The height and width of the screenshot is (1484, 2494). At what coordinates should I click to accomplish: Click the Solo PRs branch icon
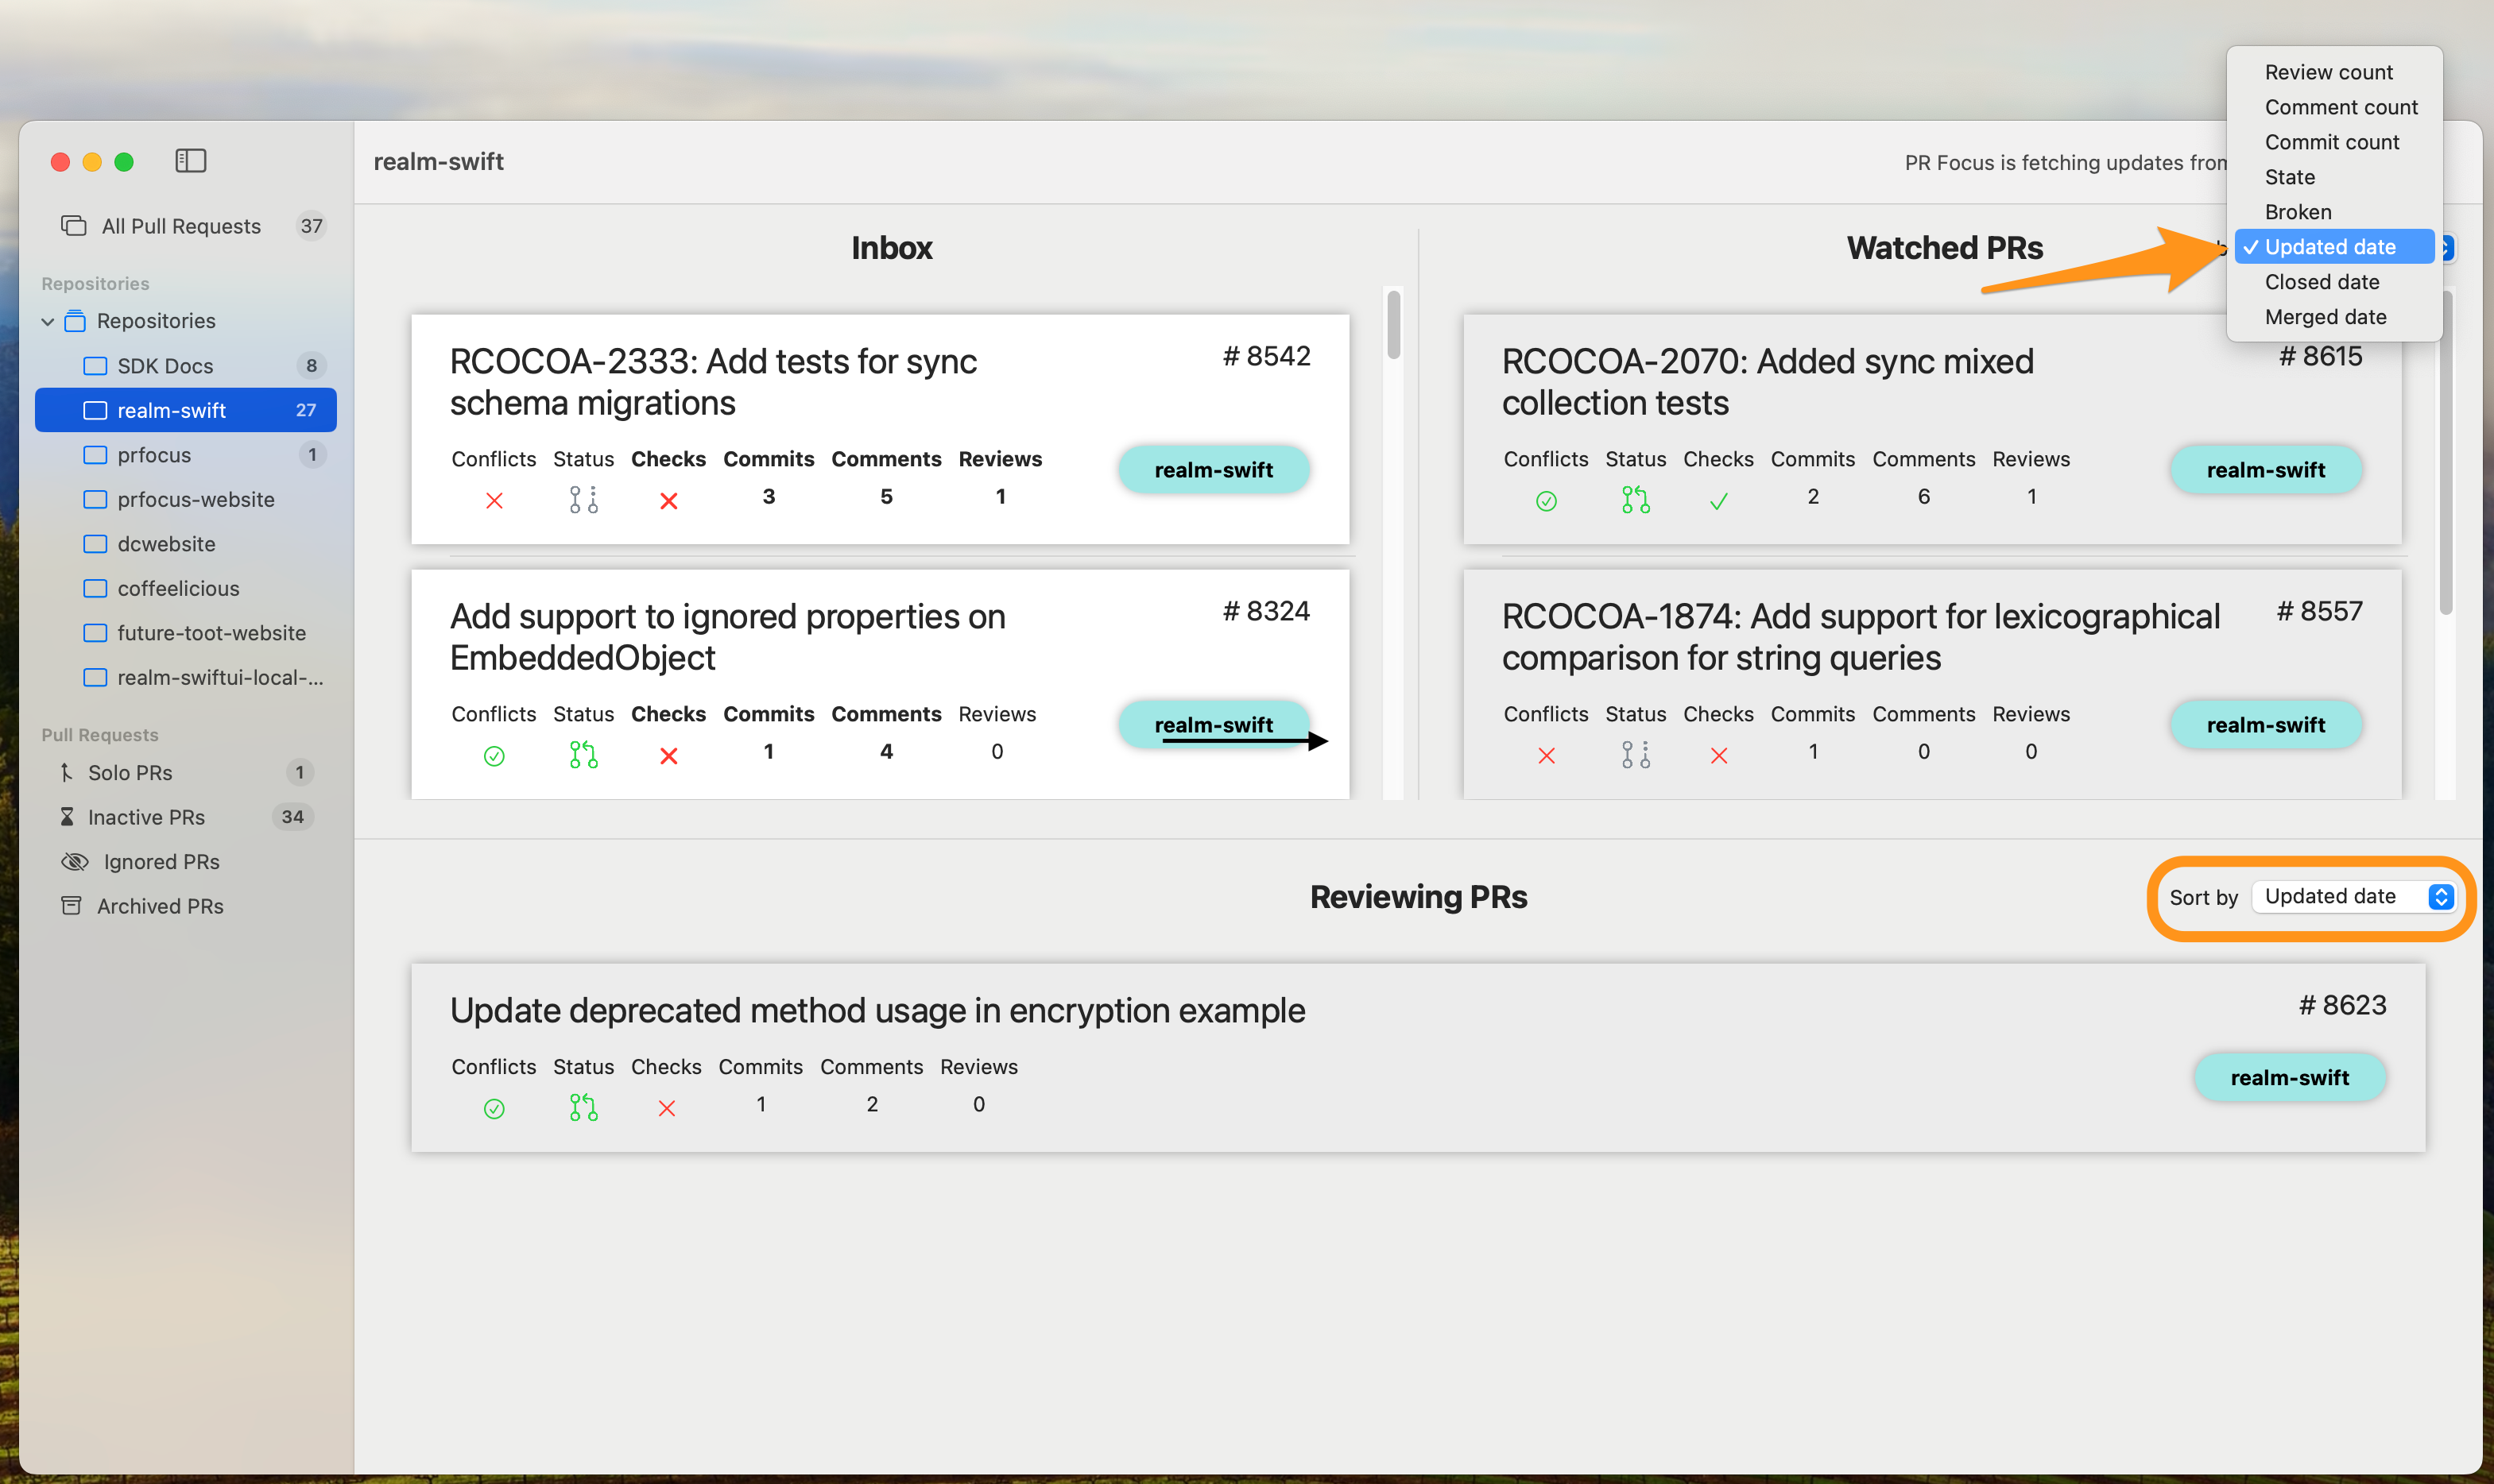pos(66,772)
